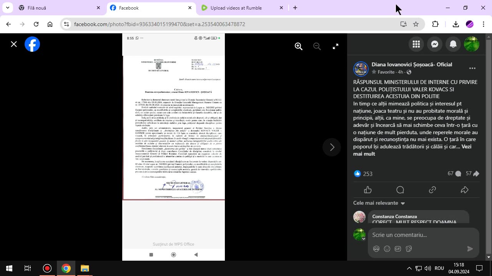Zoom in on the photo
Image resolution: width=492 pixels, height=276 pixels.
(x=299, y=46)
